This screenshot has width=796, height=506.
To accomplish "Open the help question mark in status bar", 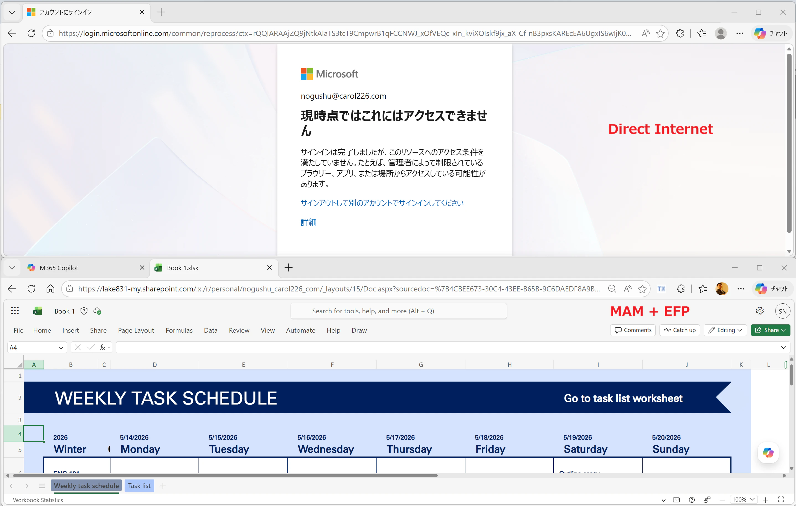I will pyautogui.click(x=692, y=500).
